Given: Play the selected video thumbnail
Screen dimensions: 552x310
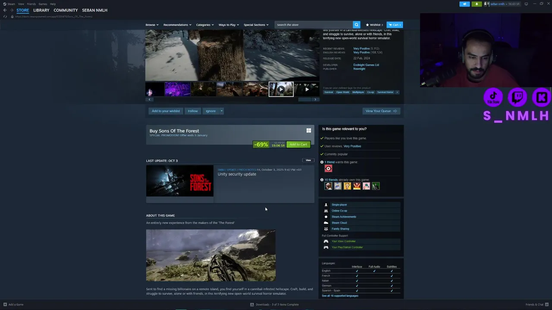Looking at the screenshot, I should coord(281,89).
